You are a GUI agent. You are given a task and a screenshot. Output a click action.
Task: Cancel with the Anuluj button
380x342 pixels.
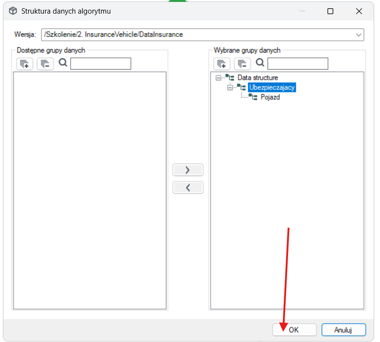(x=344, y=330)
